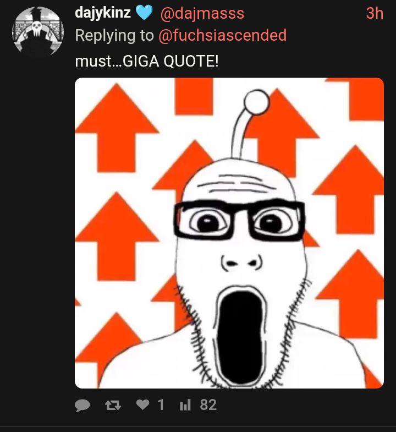The width and height of the screenshot is (396, 432).
Task: Open the dajykinz display name profile
Action: [x=103, y=13]
